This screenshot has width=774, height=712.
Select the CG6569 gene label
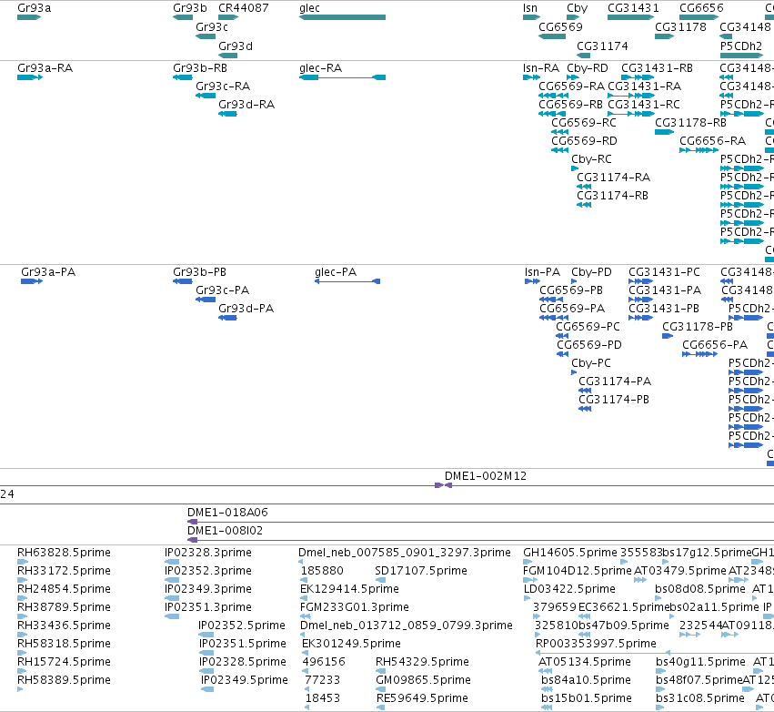click(x=561, y=26)
